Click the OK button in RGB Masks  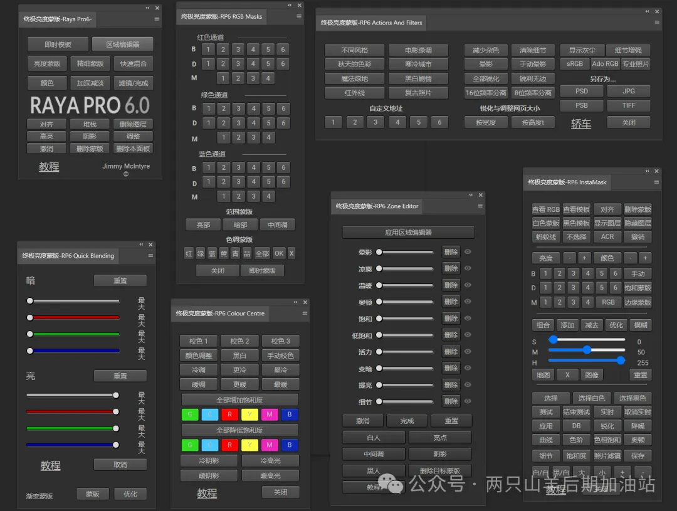coord(279,253)
